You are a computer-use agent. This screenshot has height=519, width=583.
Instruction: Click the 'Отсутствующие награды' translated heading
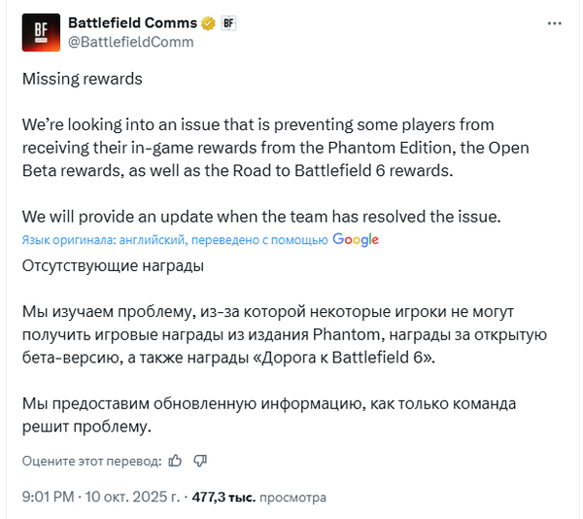point(113,263)
